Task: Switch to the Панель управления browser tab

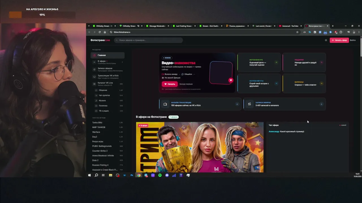Action: coord(237,26)
